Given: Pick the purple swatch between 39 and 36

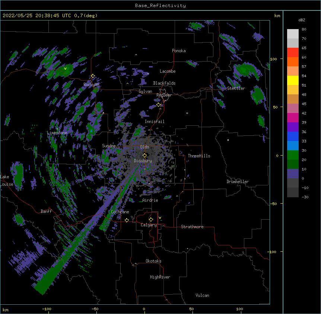Looking at the screenshot, I should coord(293,127).
